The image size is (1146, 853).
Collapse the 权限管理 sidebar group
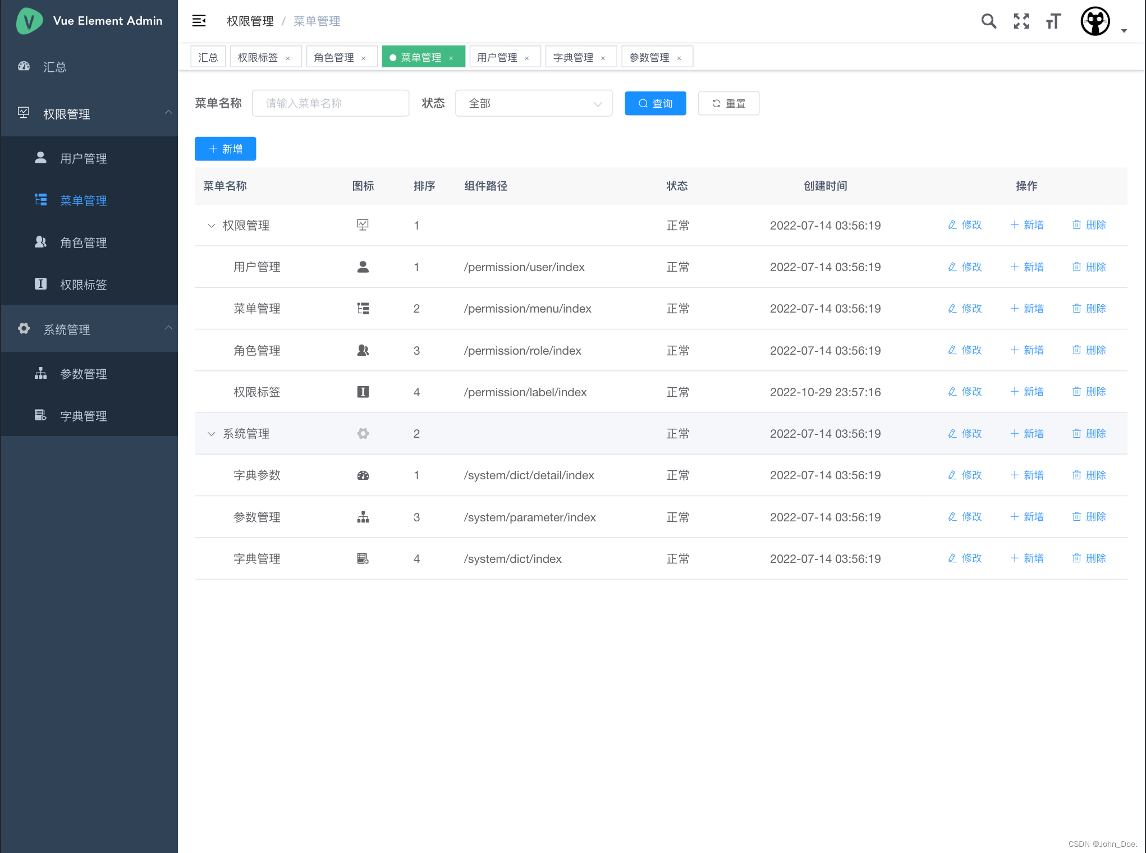pyautogui.click(x=89, y=113)
